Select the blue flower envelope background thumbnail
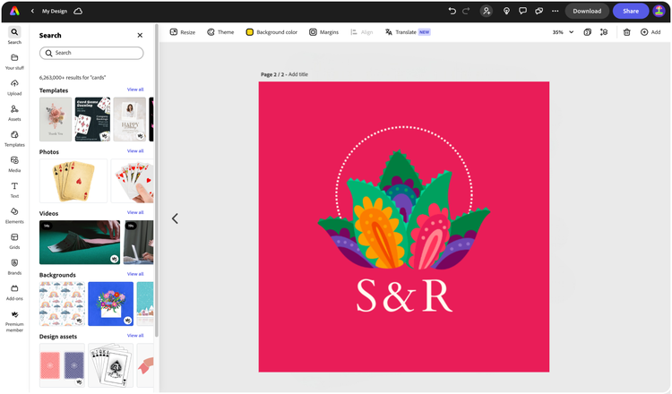This screenshot has height=394, width=672. tap(110, 304)
